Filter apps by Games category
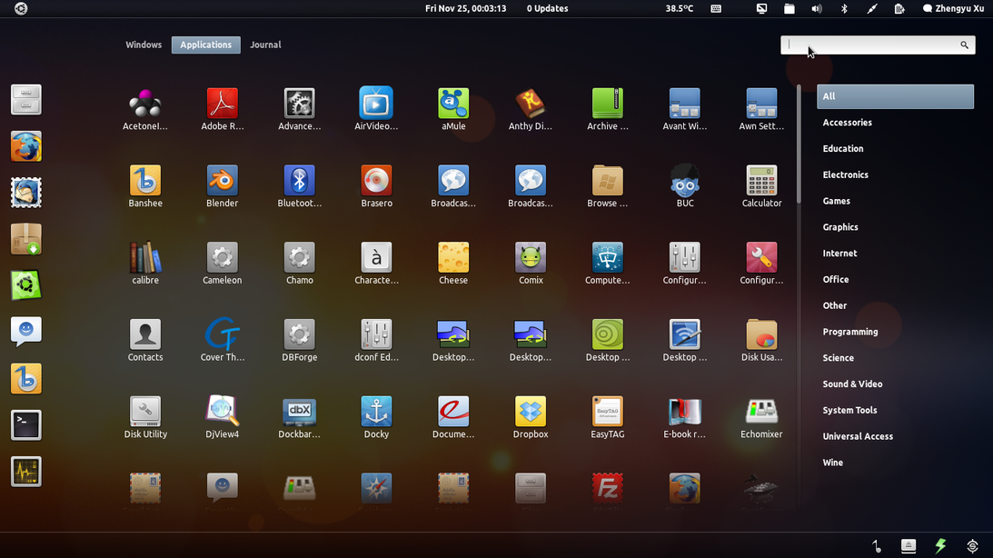 (x=837, y=201)
